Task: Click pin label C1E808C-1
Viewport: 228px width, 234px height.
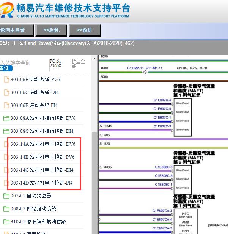Action: 164,185
